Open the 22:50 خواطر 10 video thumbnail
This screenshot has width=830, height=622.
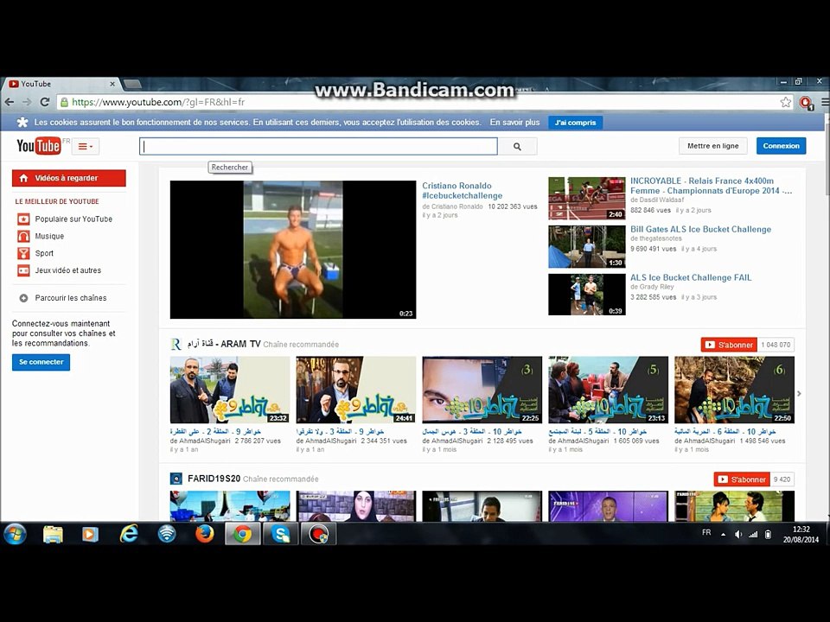pyautogui.click(x=734, y=390)
